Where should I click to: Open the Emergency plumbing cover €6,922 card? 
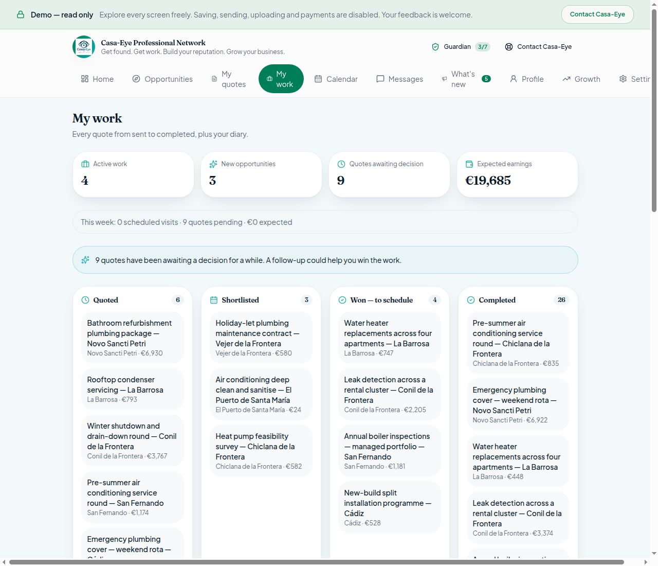[518, 404]
